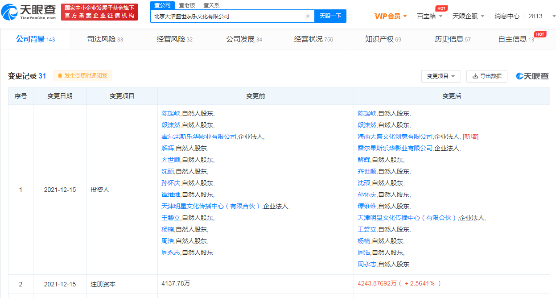Open 陈瑞峡 in the 变更前 column
The image size is (556, 298).
[x=171, y=113]
